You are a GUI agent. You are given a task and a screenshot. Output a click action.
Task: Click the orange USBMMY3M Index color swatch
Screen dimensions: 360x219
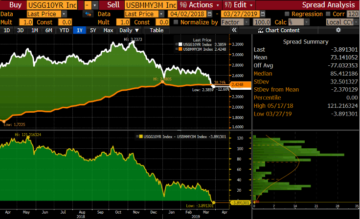pyautogui.click(x=180, y=49)
